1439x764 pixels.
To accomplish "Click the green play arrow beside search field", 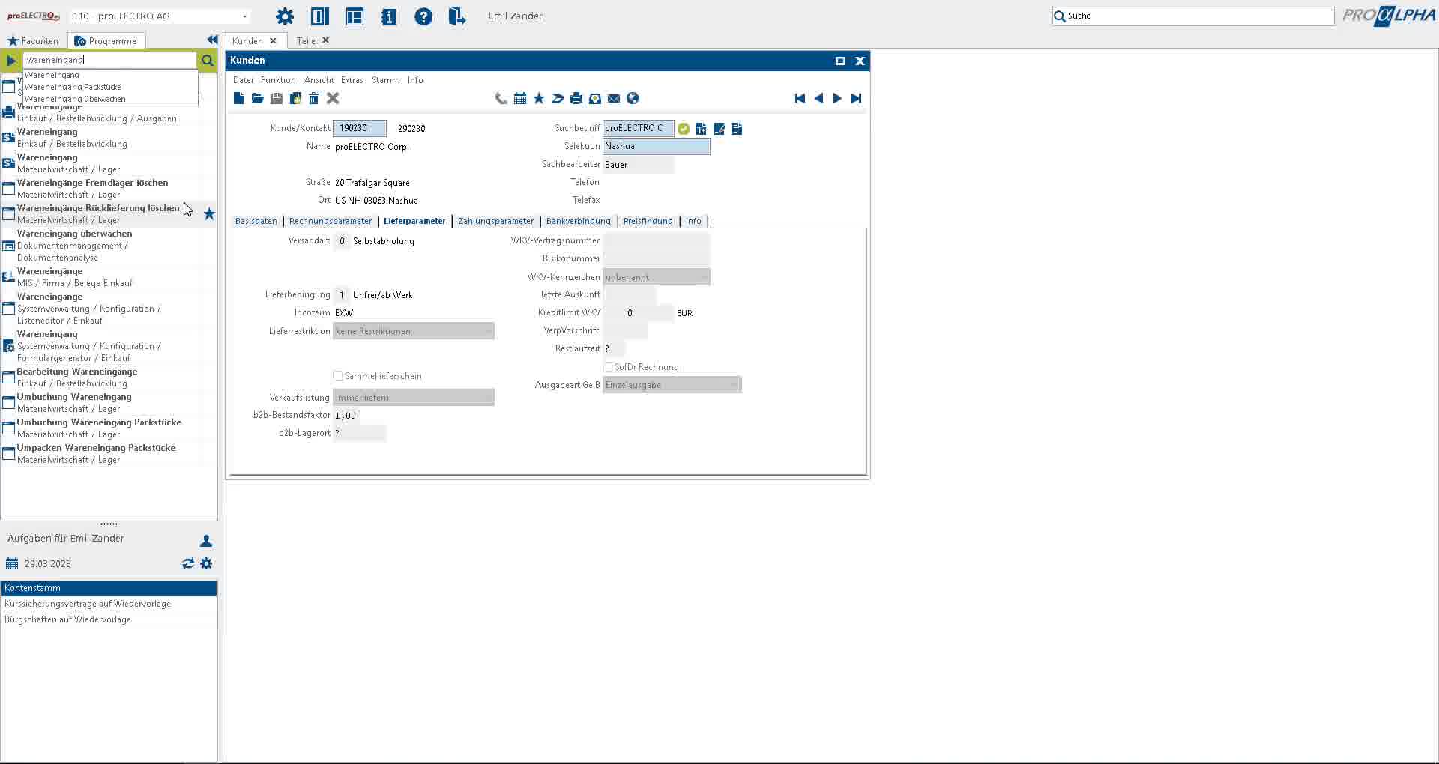I will tap(11, 61).
